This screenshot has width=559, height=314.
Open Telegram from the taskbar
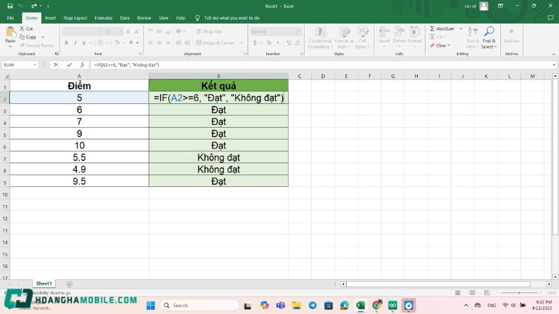click(x=312, y=306)
